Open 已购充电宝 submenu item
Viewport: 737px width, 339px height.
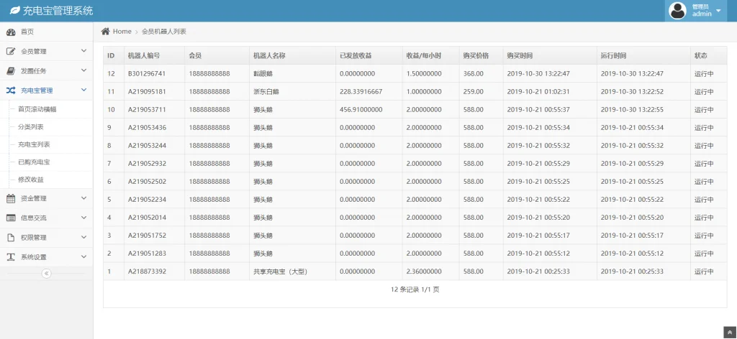[x=34, y=163]
